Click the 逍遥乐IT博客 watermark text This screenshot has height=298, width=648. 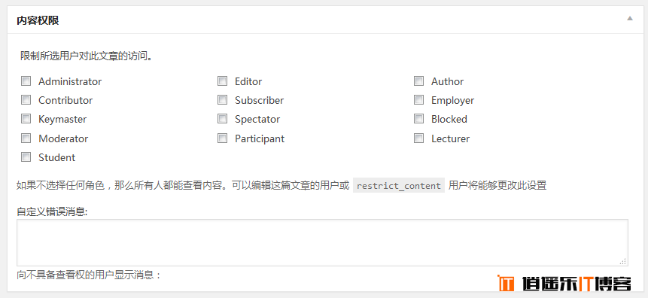point(576,283)
